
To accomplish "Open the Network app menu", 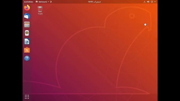I will pyautogui.click(x=42, y=2).
